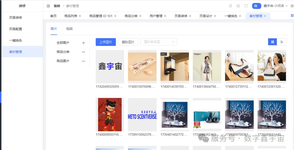Switch to the 商品管理 ID:101 tab
Image resolution: width=294 pixels, height=150 pixels.
101,16
